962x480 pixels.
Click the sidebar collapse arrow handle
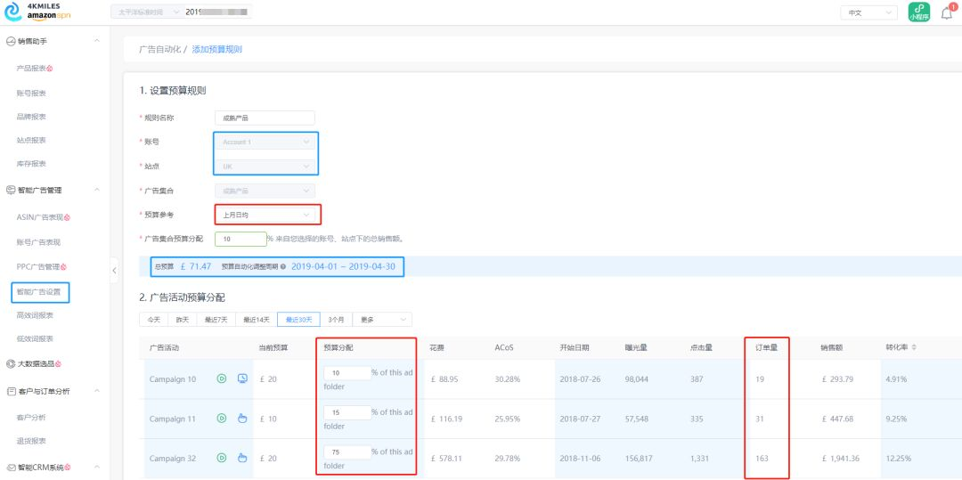[114, 269]
